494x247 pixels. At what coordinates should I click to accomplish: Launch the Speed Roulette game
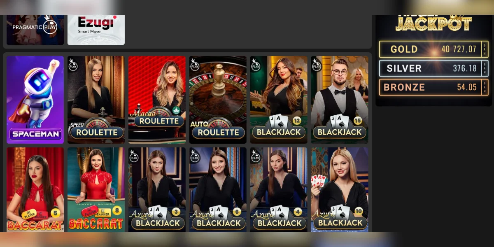click(96, 100)
